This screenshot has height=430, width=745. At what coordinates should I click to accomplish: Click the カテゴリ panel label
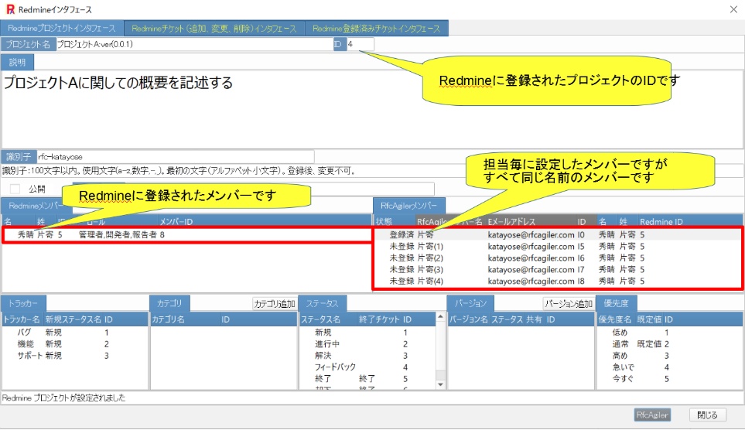pyautogui.click(x=169, y=303)
